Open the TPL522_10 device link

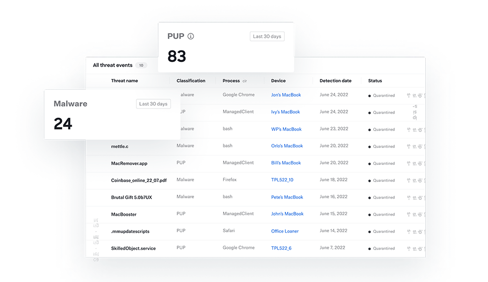coord(282,180)
